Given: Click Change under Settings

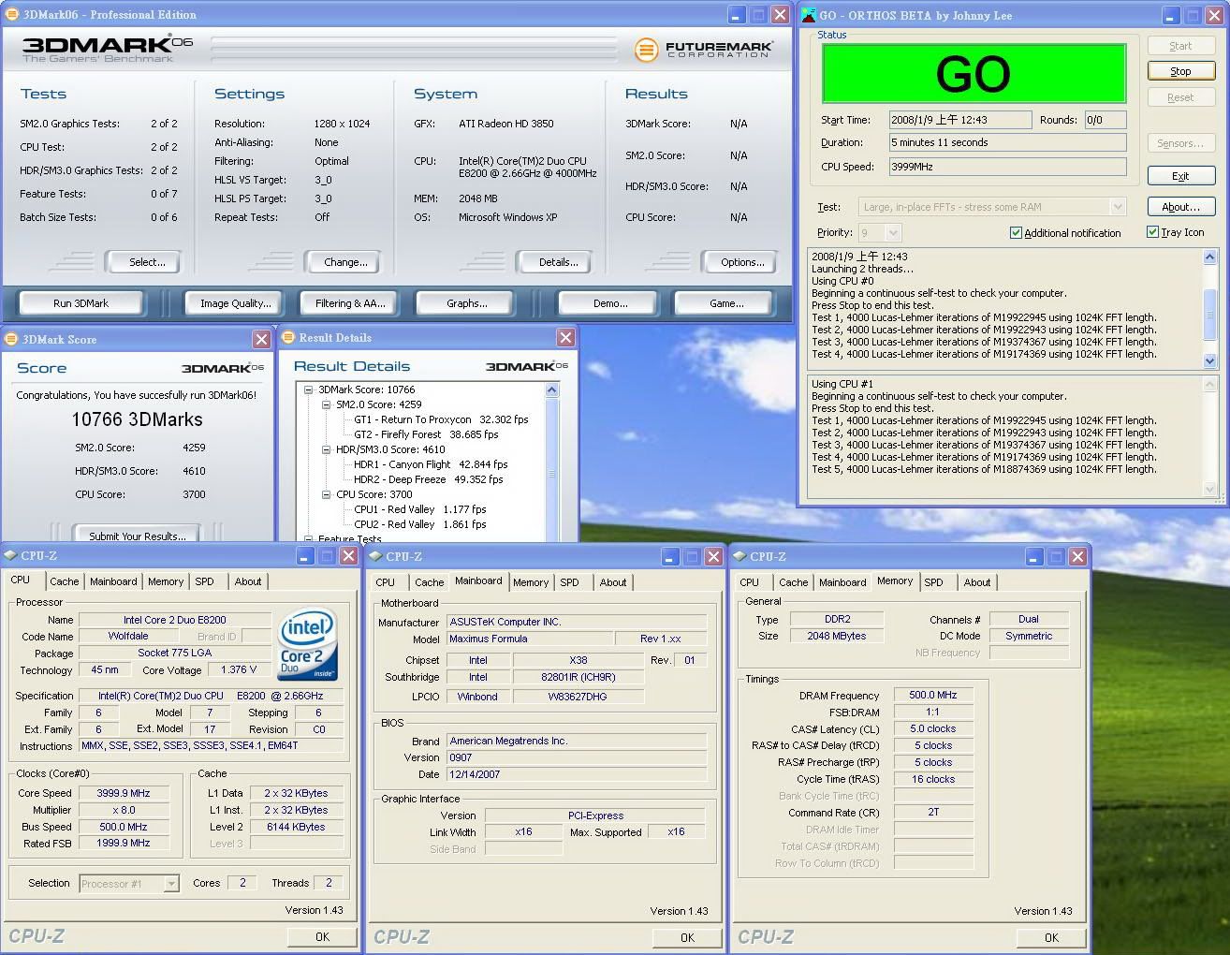Looking at the screenshot, I should [345, 262].
